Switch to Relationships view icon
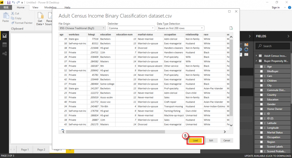Screen dimensions: 292x158 coord(5,54)
